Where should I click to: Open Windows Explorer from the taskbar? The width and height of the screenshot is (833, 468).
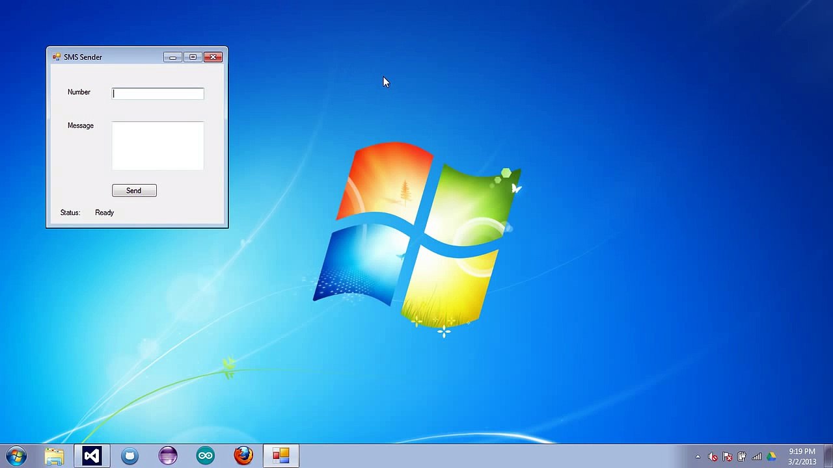coord(54,456)
